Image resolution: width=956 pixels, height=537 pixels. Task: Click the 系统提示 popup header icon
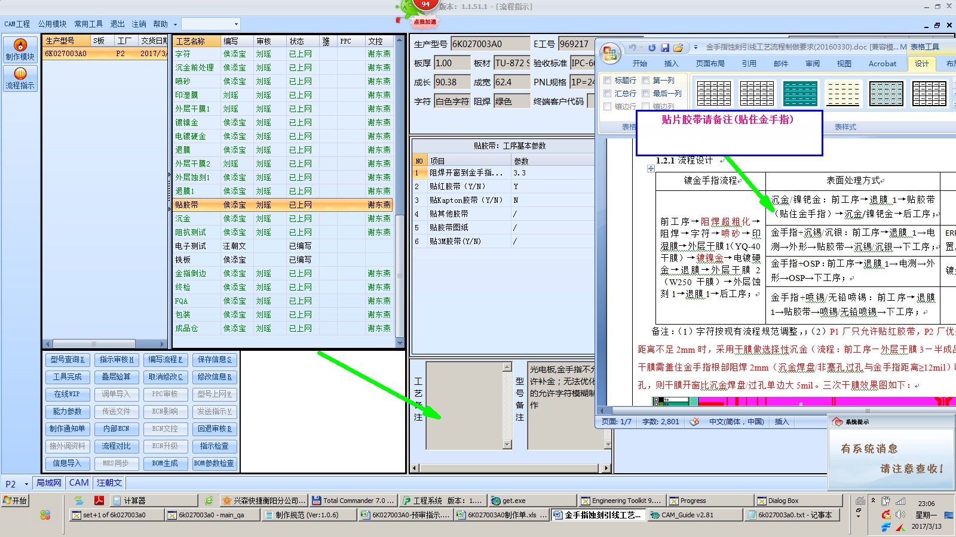838,422
